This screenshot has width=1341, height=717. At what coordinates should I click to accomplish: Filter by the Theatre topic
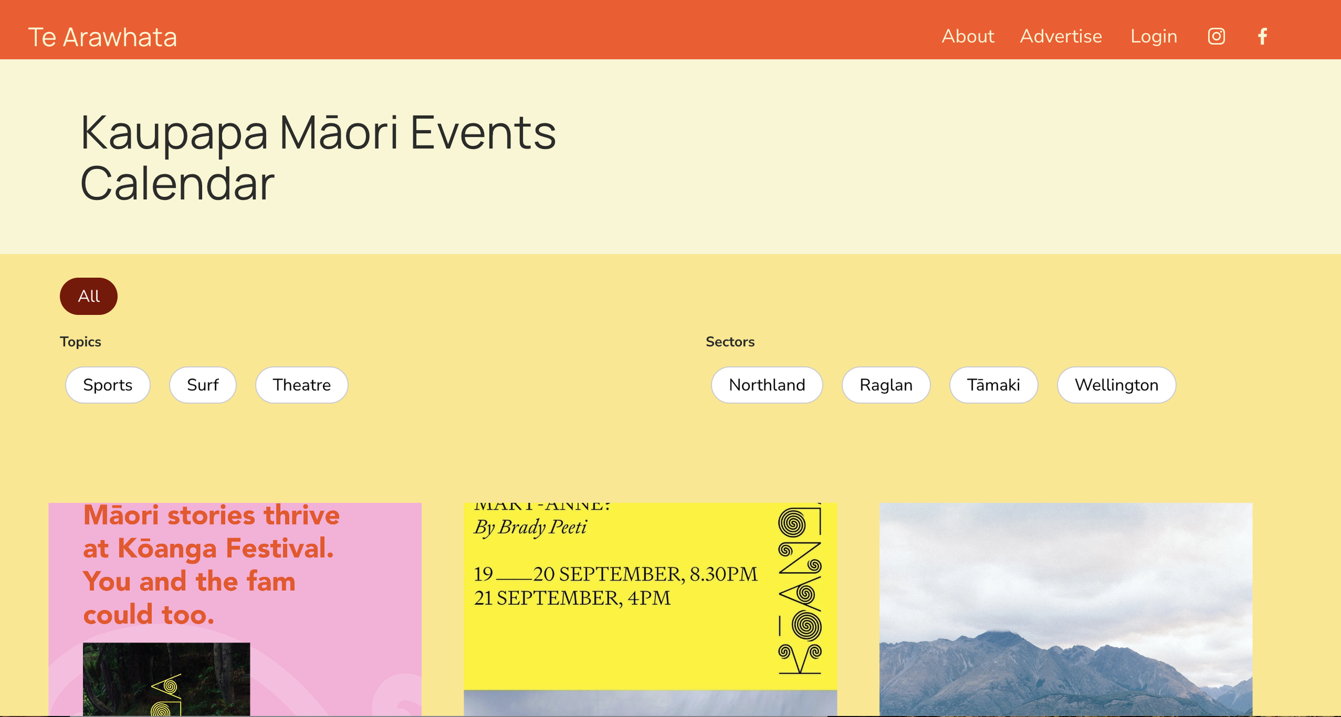click(301, 385)
